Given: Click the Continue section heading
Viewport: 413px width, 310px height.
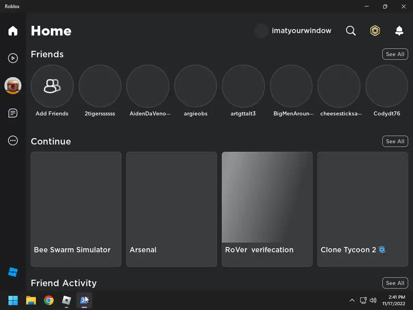Looking at the screenshot, I should click(51, 141).
